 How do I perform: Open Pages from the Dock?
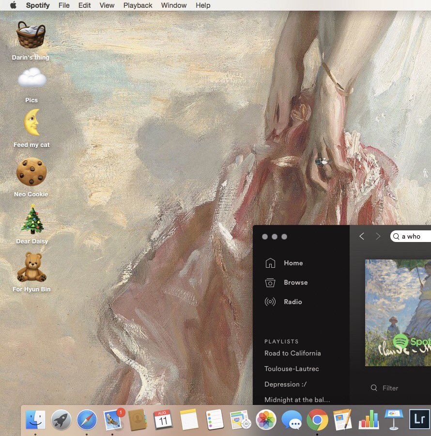[343, 420]
